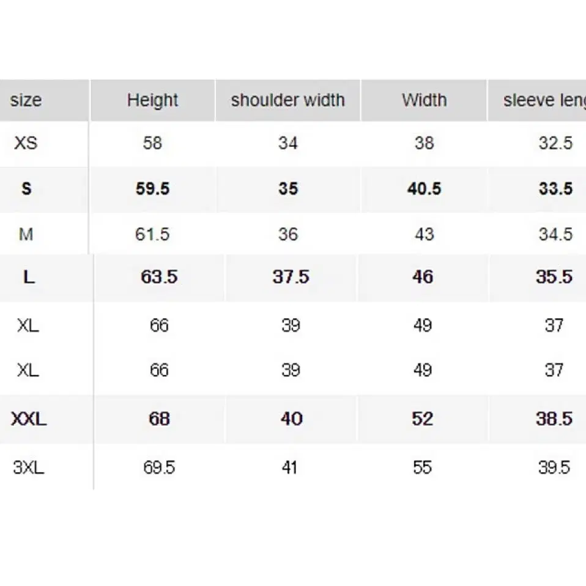Select the M size row label

(26, 234)
